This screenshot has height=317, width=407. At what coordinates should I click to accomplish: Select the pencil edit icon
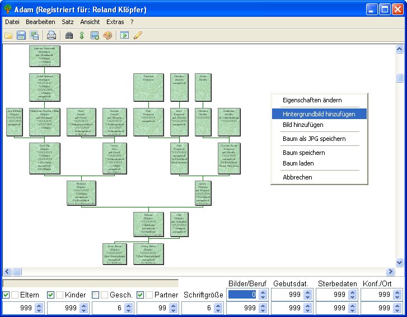point(138,35)
